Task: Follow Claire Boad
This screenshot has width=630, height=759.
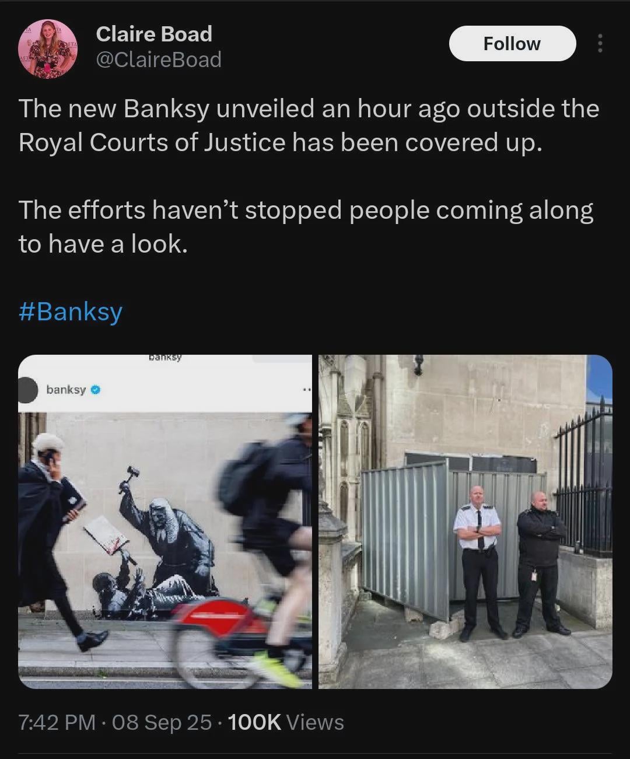Action: [x=512, y=44]
